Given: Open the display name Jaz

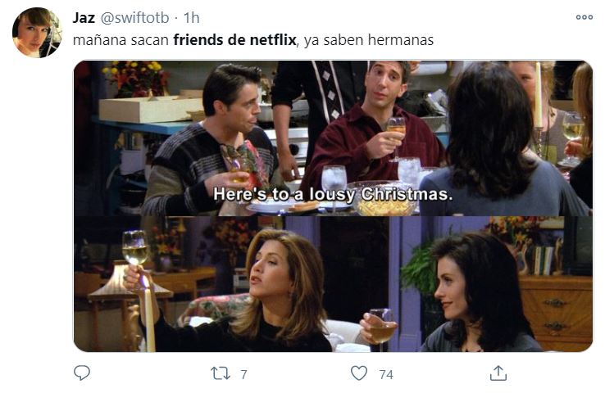Looking at the screenshot, I should tap(84, 18).
